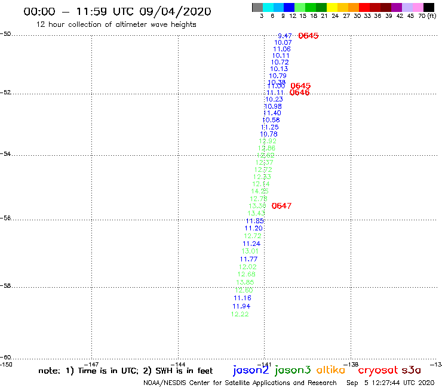Click the wave height value 10.11
This screenshot has width=442, height=388.
281,56
